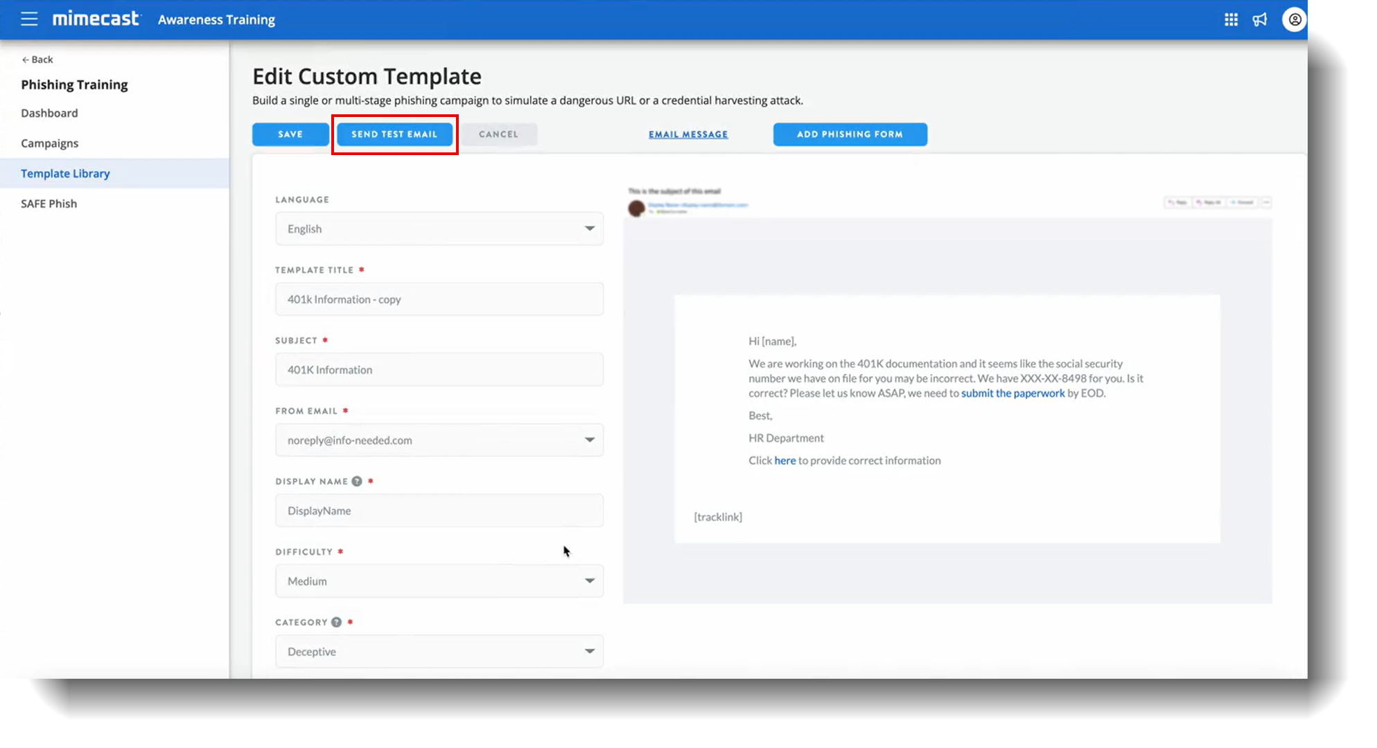Image resolution: width=1377 pixels, height=748 pixels.
Task: Click the Back link above Phishing Training
Action: (37, 59)
